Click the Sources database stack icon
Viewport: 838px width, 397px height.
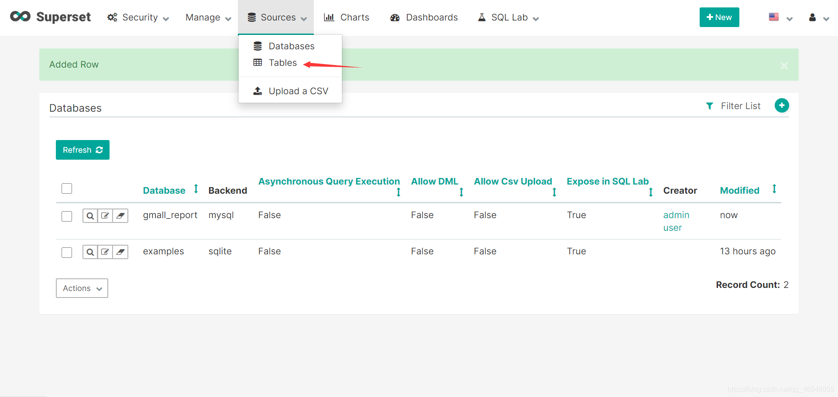point(252,17)
